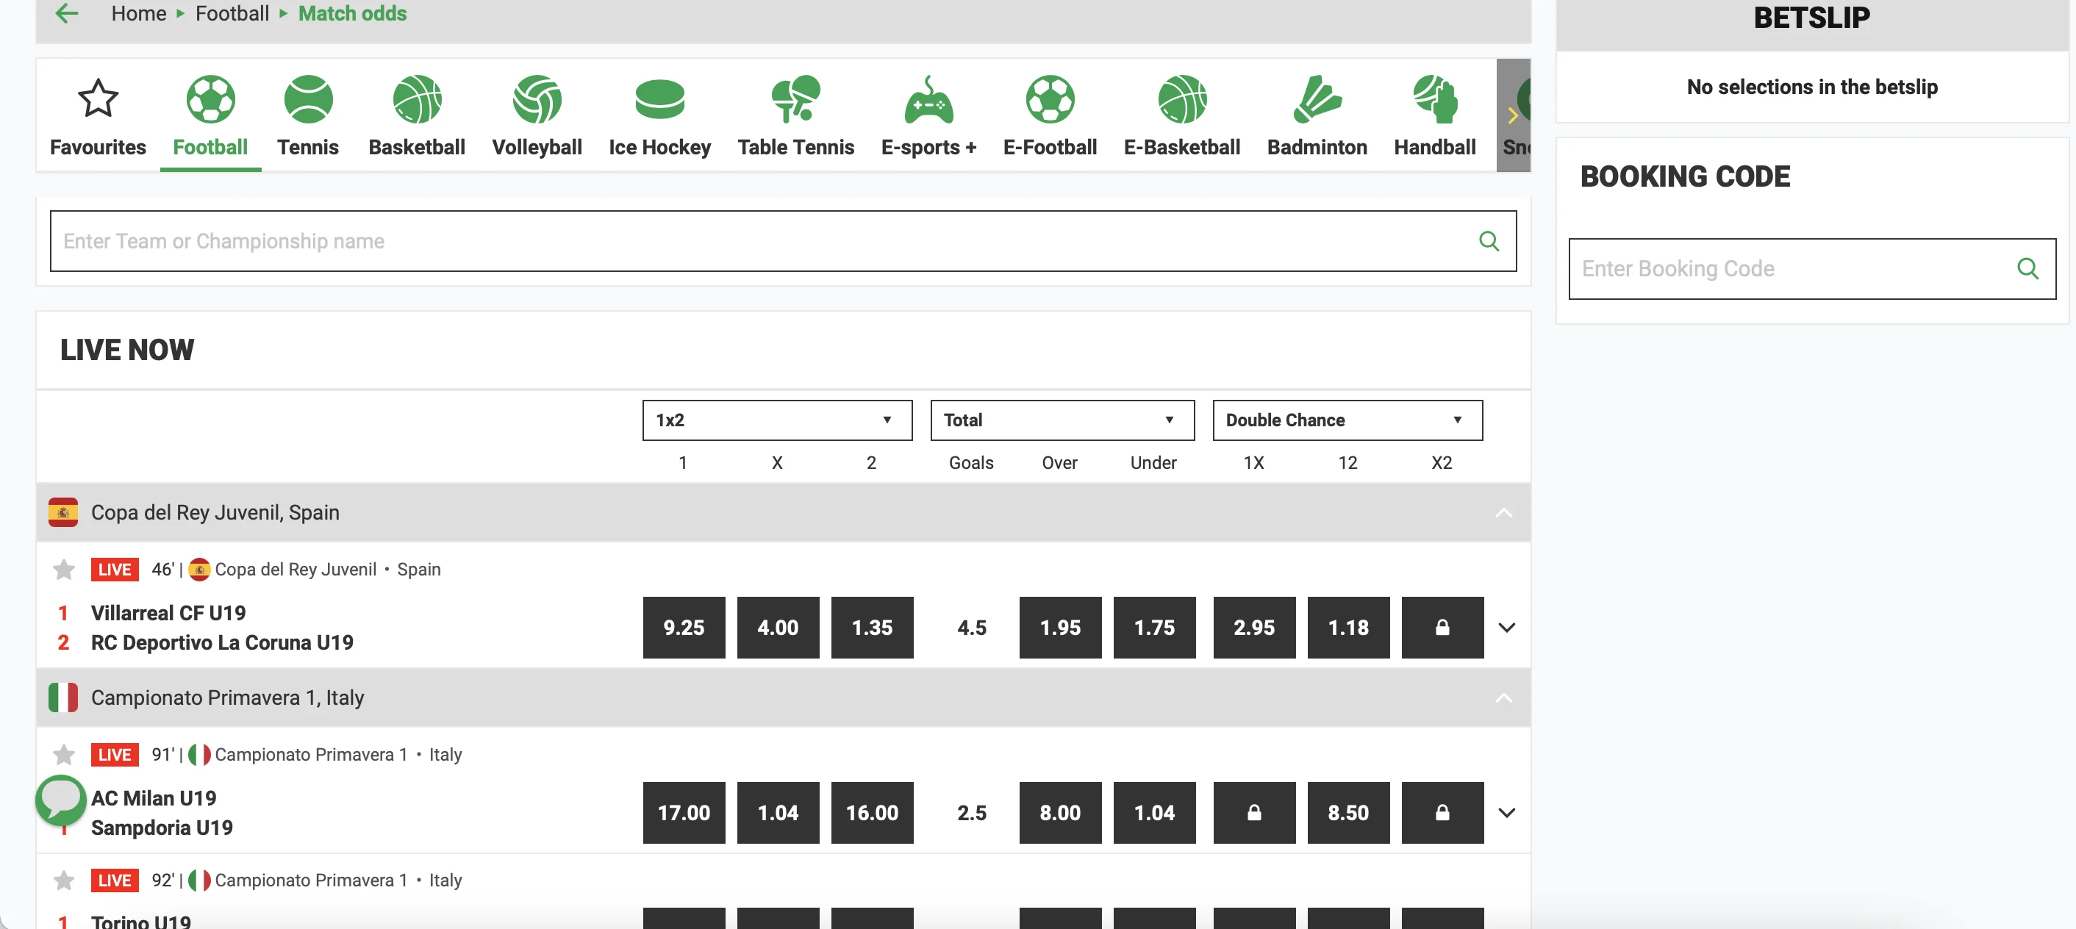Image resolution: width=2076 pixels, height=929 pixels.
Task: Select the Badminton shuttlecock icon
Action: [1317, 100]
